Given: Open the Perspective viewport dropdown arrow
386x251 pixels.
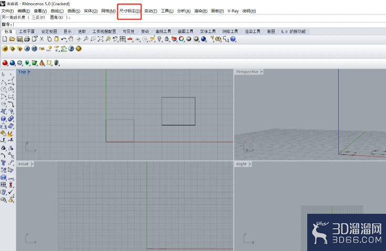Looking at the screenshot, I should (x=262, y=72).
